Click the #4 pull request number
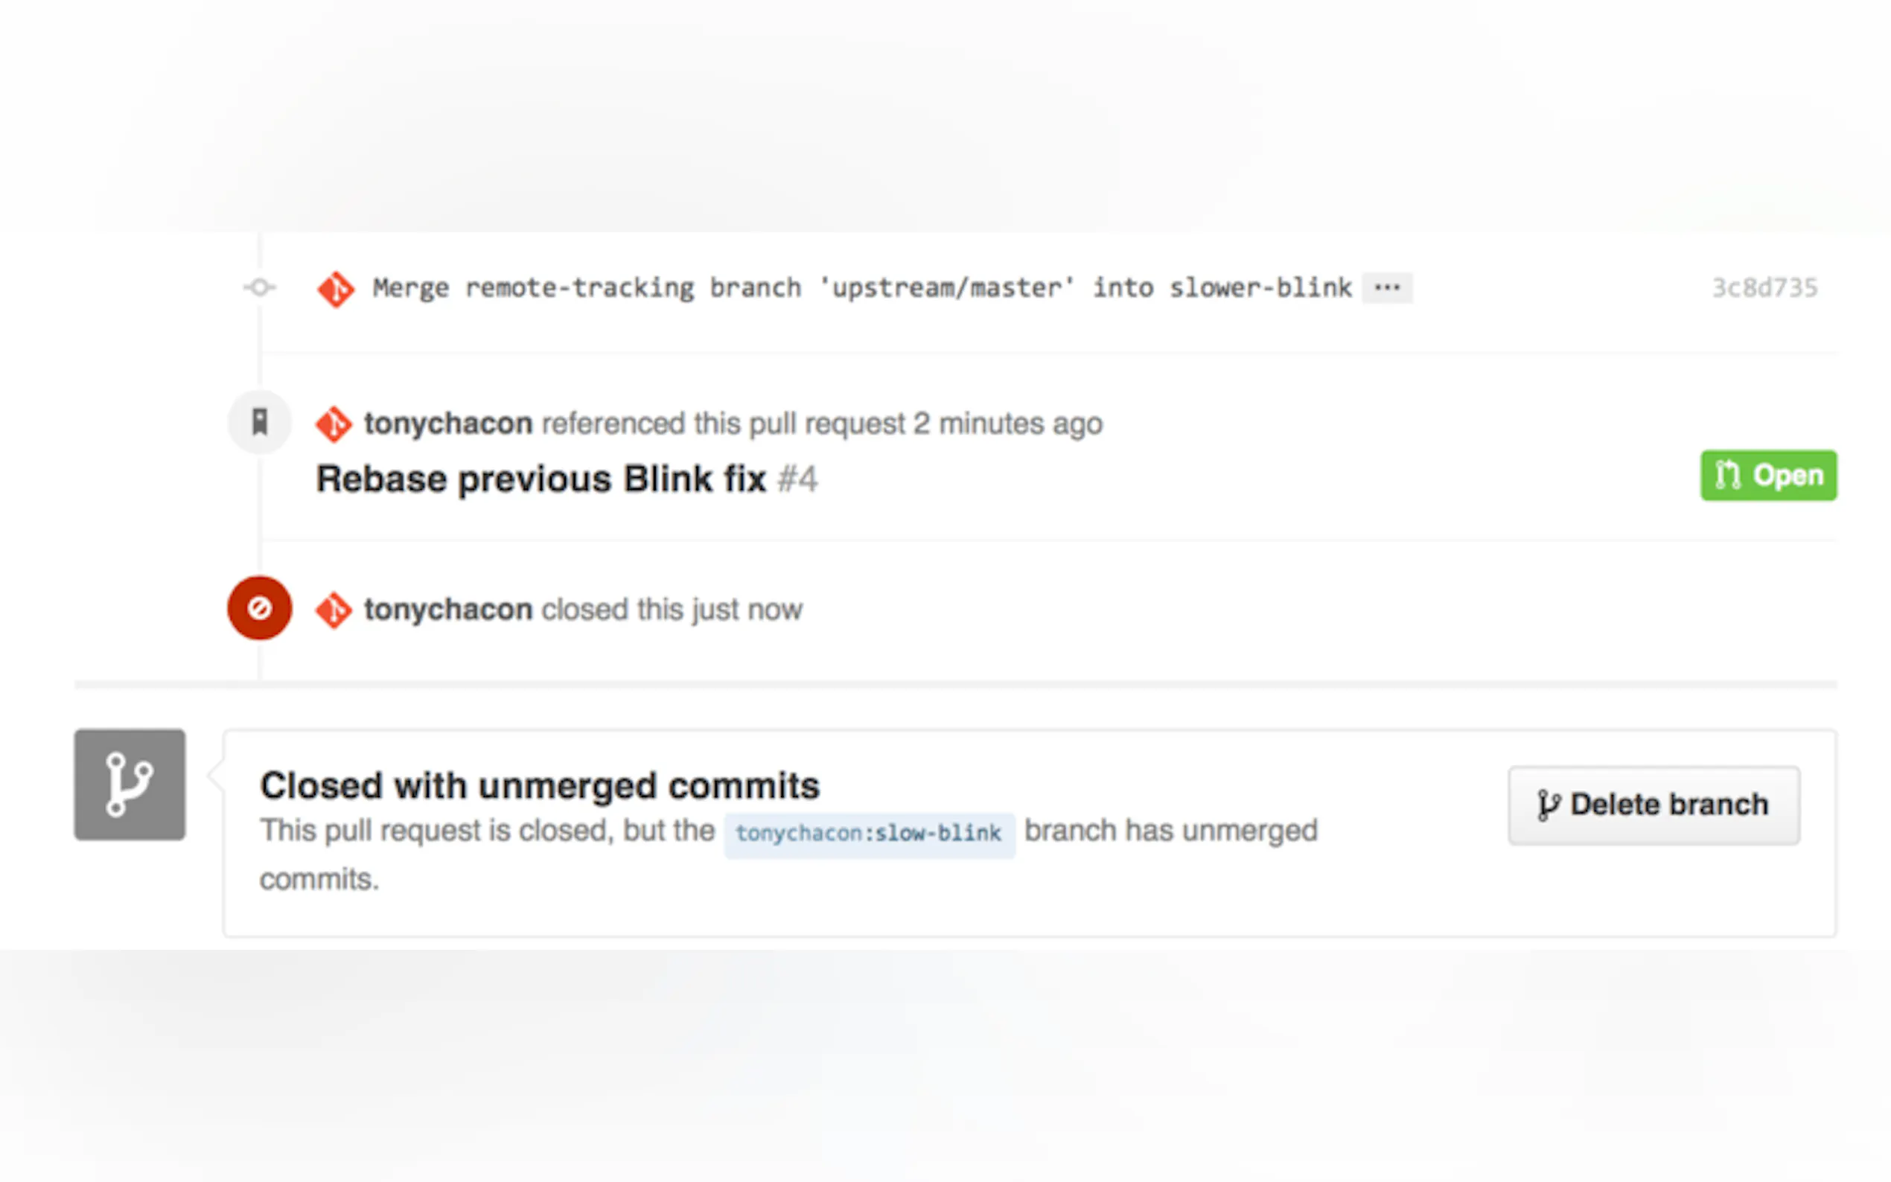Screen dimensions: 1891x1182 pos(797,479)
